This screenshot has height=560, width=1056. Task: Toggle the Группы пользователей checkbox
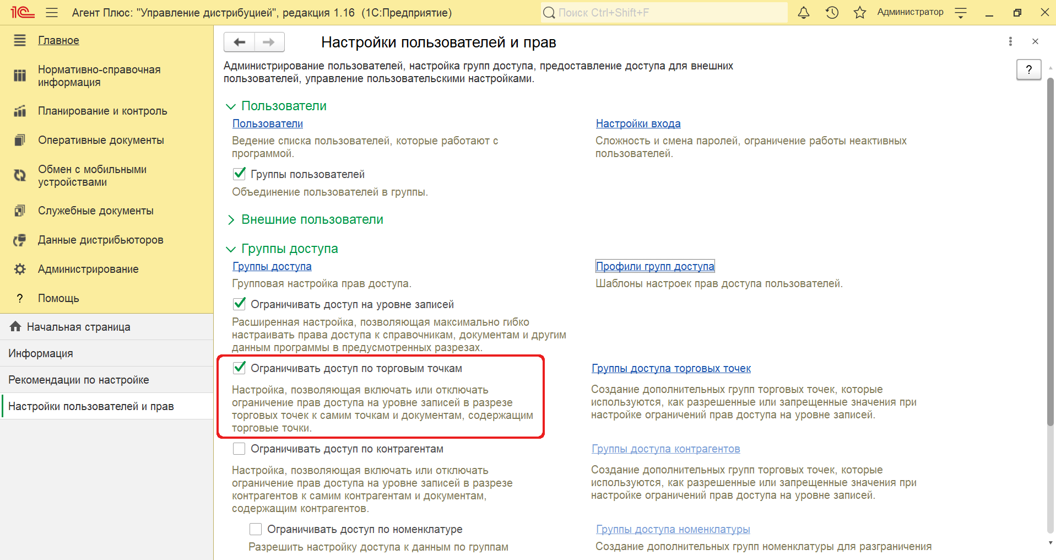[x=239, y=174]
